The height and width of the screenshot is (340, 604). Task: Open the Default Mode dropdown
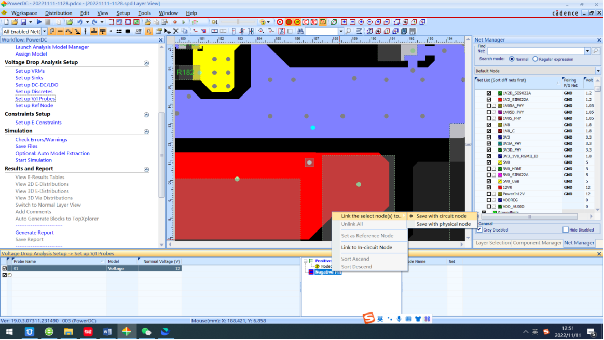(x=598, y=71)
